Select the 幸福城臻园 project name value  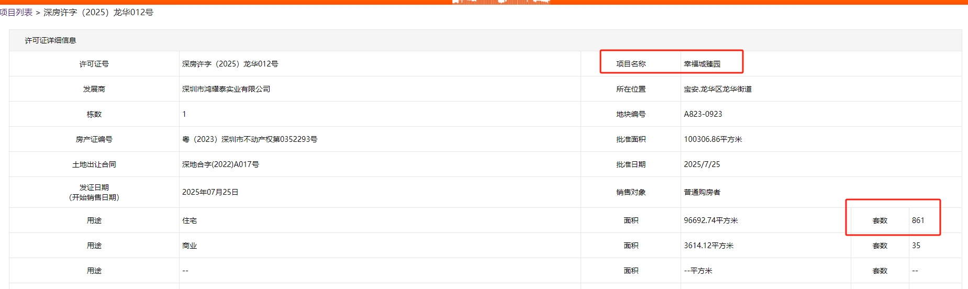[x=702, y=64]
